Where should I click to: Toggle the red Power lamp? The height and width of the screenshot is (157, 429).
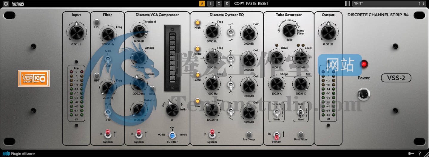[364, 64]
